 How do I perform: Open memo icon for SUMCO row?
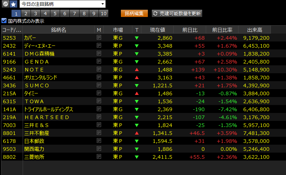tap(99, 85)
